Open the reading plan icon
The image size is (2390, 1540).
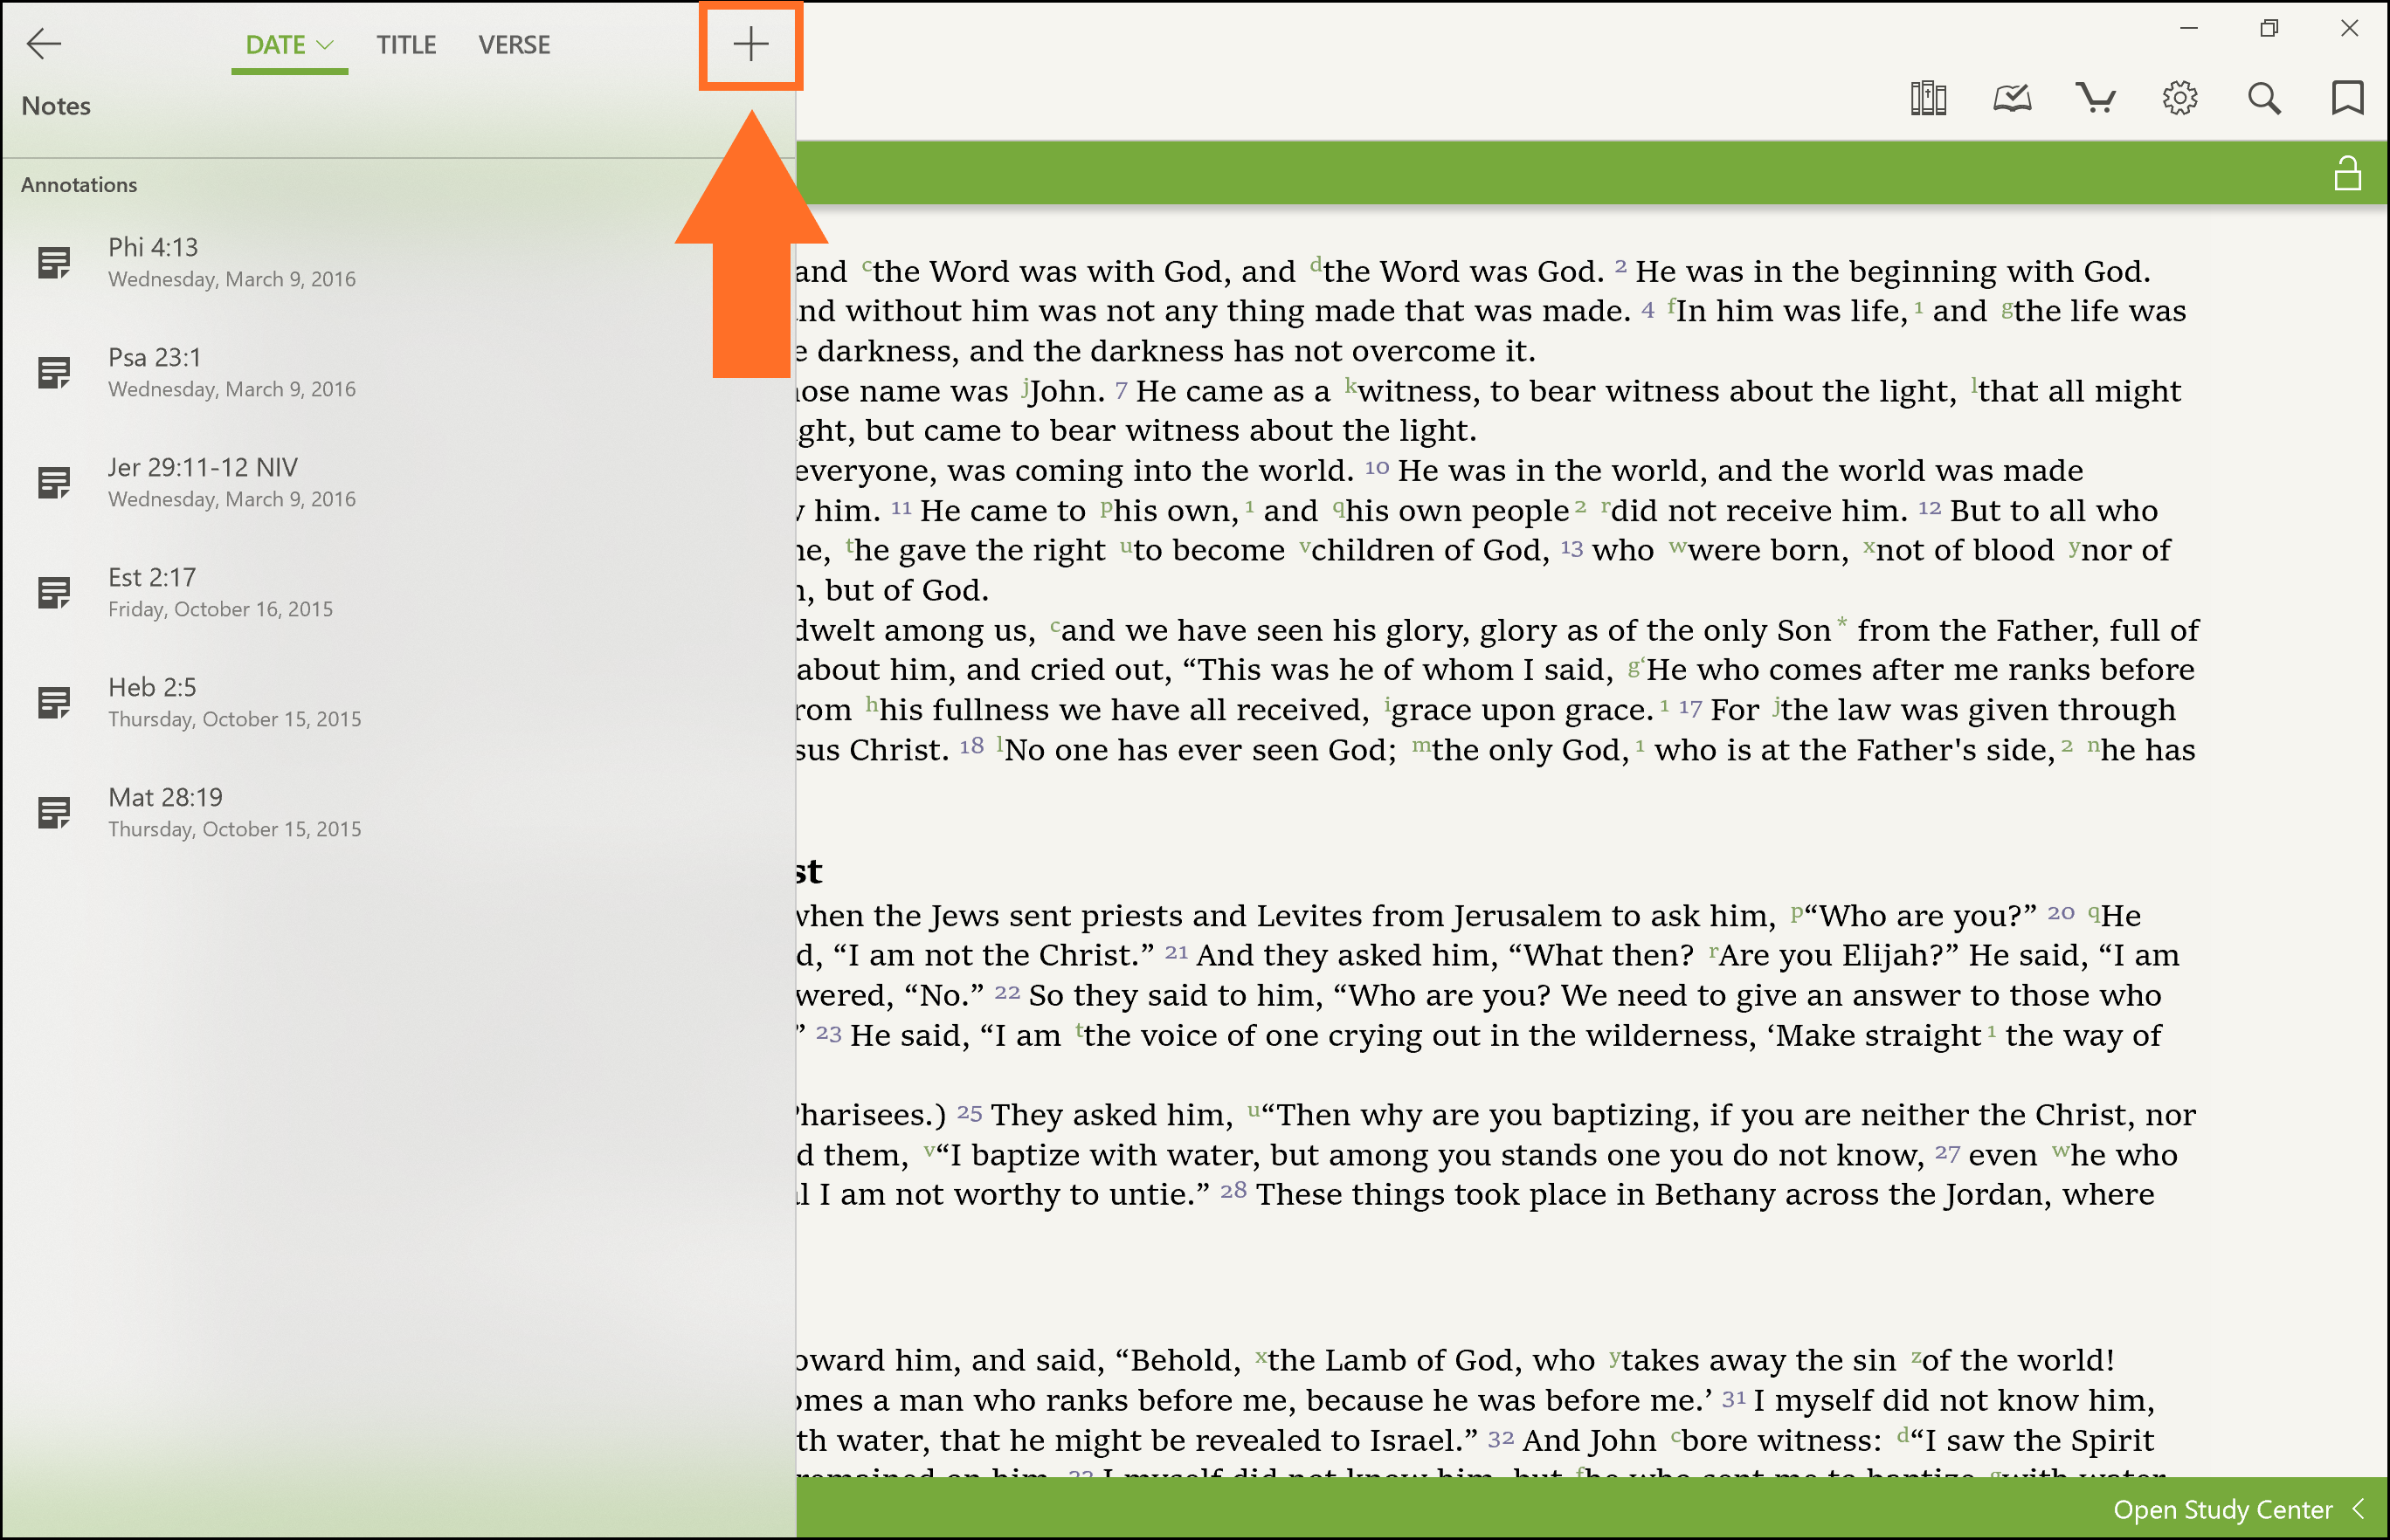point(2012,98)
